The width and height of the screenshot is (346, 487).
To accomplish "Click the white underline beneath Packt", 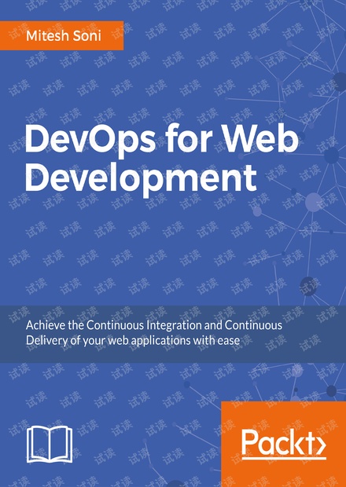I will click(x=284, y=459).
